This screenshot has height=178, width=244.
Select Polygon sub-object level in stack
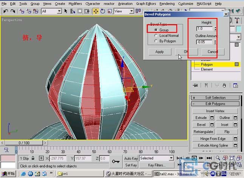207,64
